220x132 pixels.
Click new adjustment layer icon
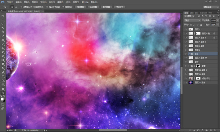tap(202, 130)
